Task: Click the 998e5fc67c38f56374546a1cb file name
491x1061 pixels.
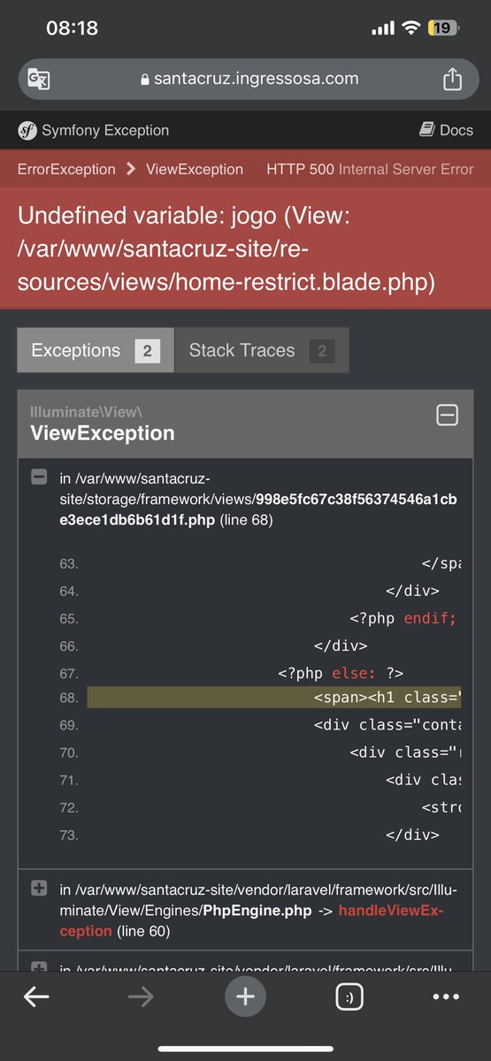Action: (258, 510)
